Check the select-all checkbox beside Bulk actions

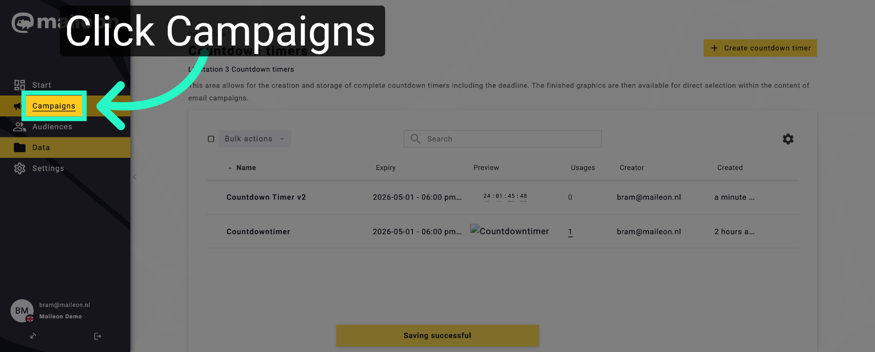click(x=211, y=138)
